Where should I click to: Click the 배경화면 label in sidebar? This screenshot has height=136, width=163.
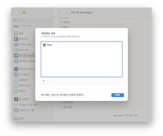coord(24,80)
